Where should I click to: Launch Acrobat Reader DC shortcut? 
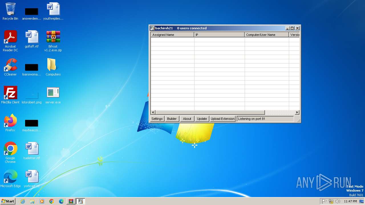[10, 41]
